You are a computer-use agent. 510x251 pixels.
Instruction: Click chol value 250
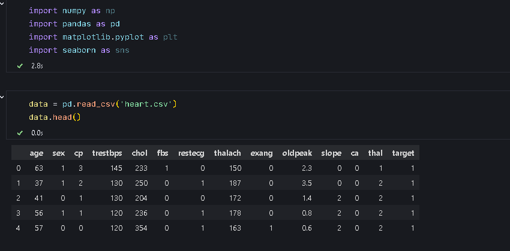tap(141, 183)
